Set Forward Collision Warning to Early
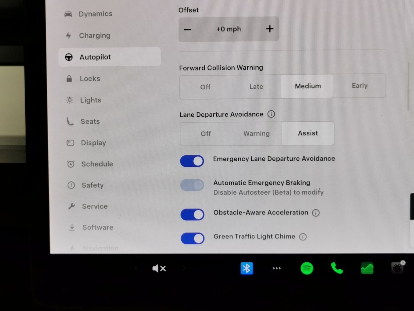The image size is (414, 311). (x=359, y=86)
